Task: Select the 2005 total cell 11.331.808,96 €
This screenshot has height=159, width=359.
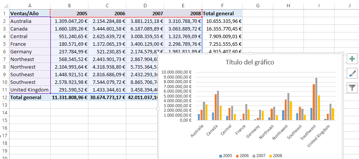Action: pyautogui.click(x=69, y=97)
